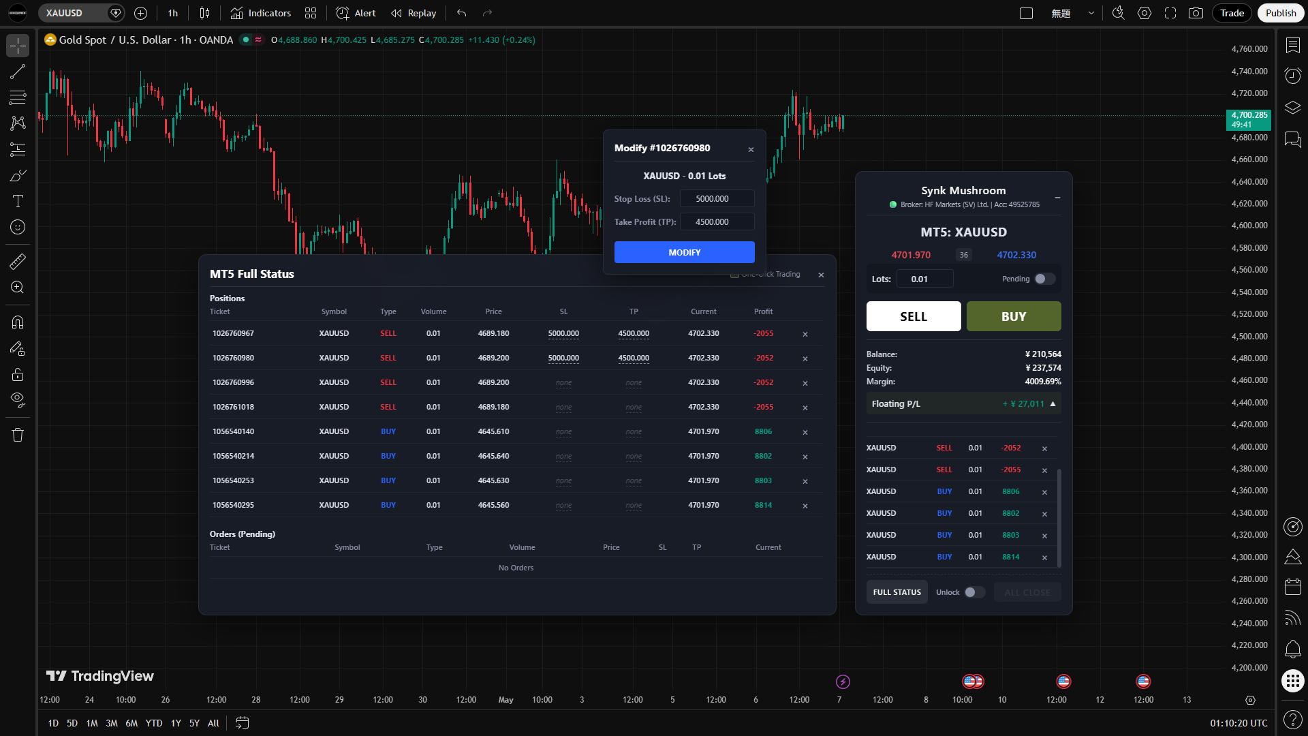This screenshot has height=736, width=1308.
Task: Open the help center question icon
Action: click(x=1292, y=720)
